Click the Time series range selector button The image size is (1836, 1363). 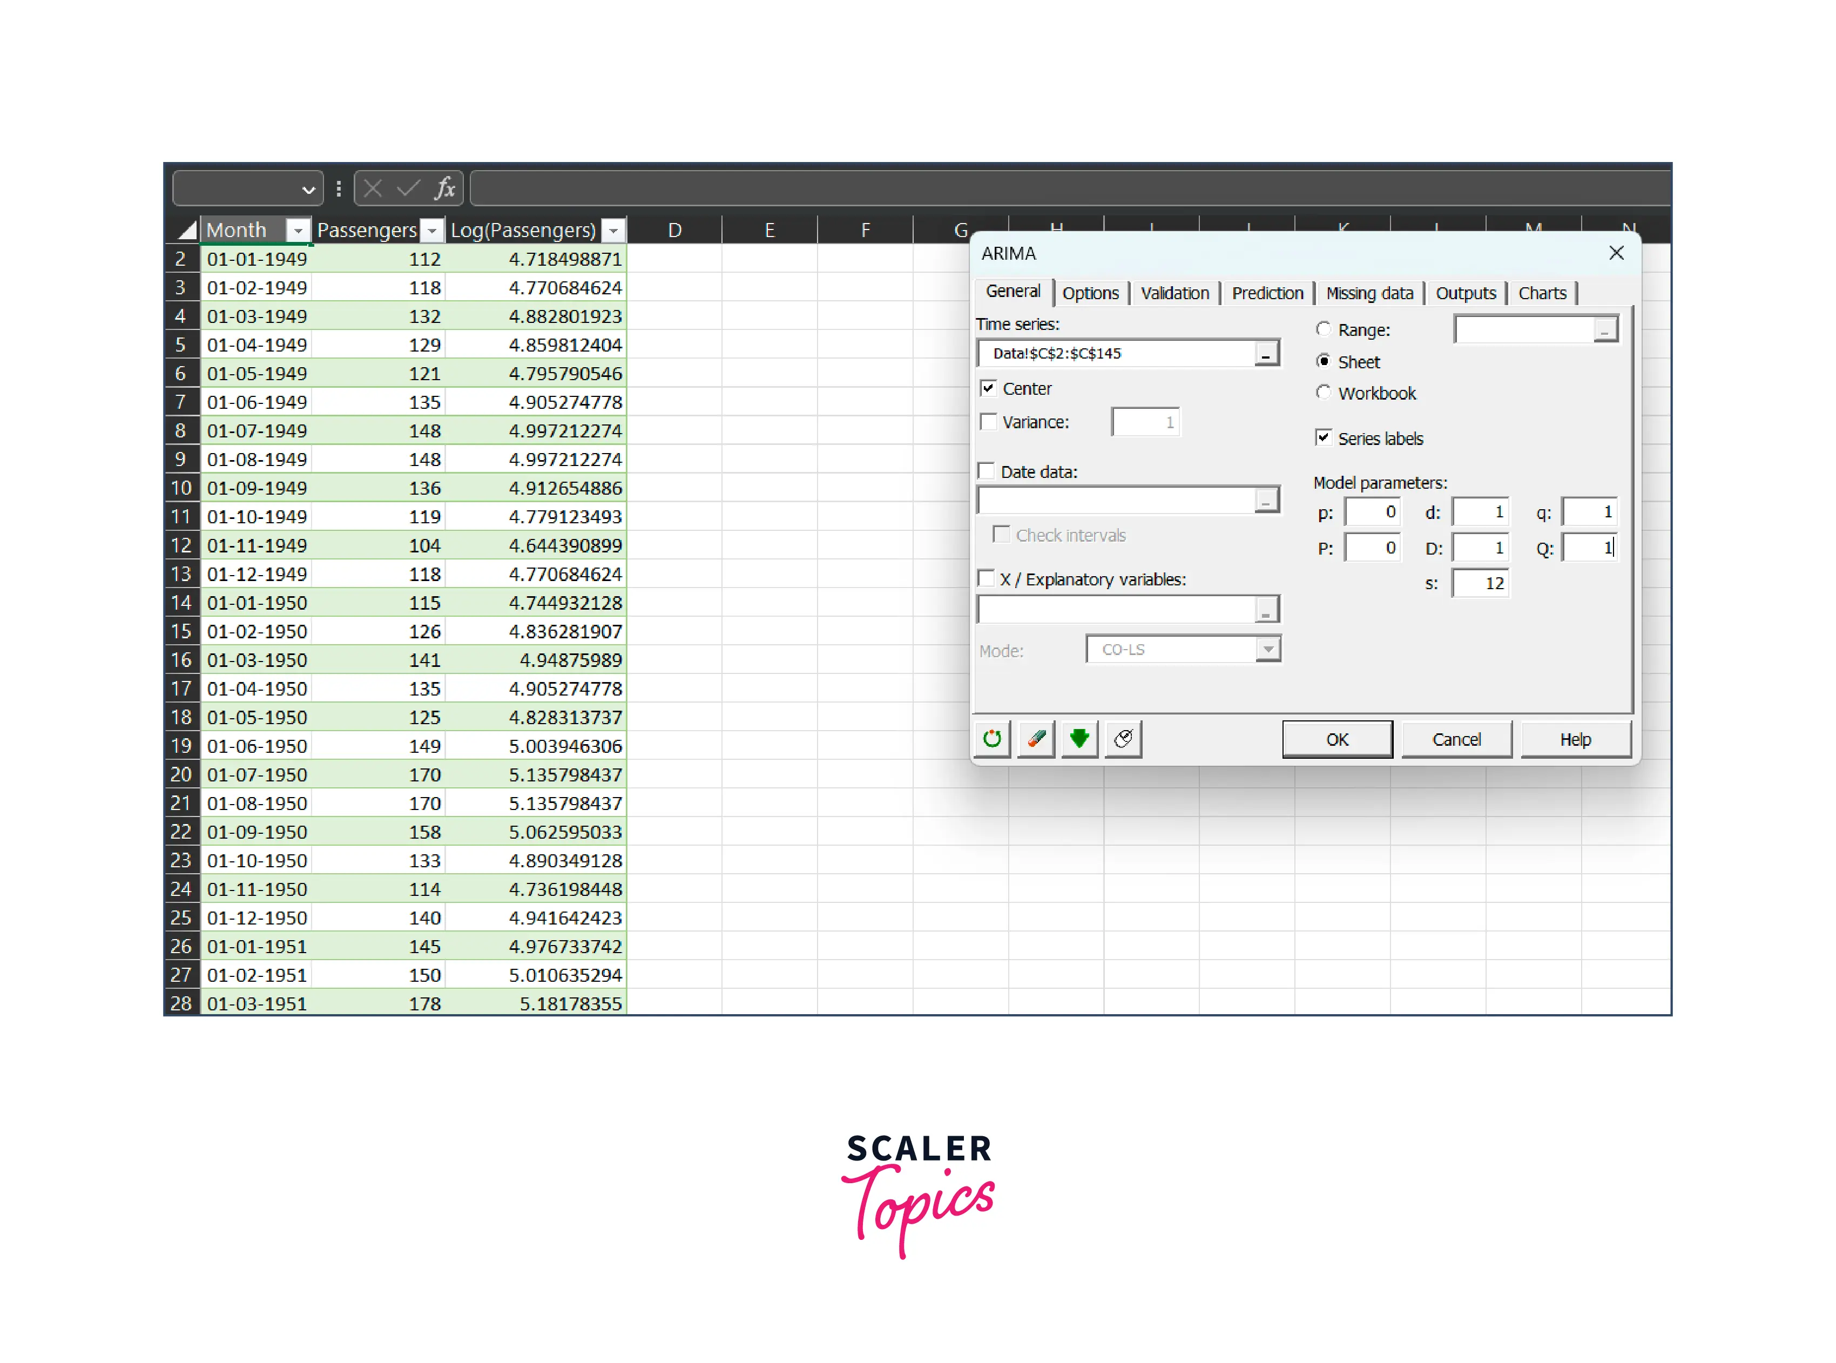click(x=1266, y=354)
